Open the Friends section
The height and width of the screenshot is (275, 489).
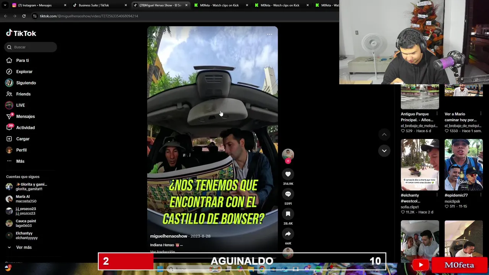pos(23,94)
